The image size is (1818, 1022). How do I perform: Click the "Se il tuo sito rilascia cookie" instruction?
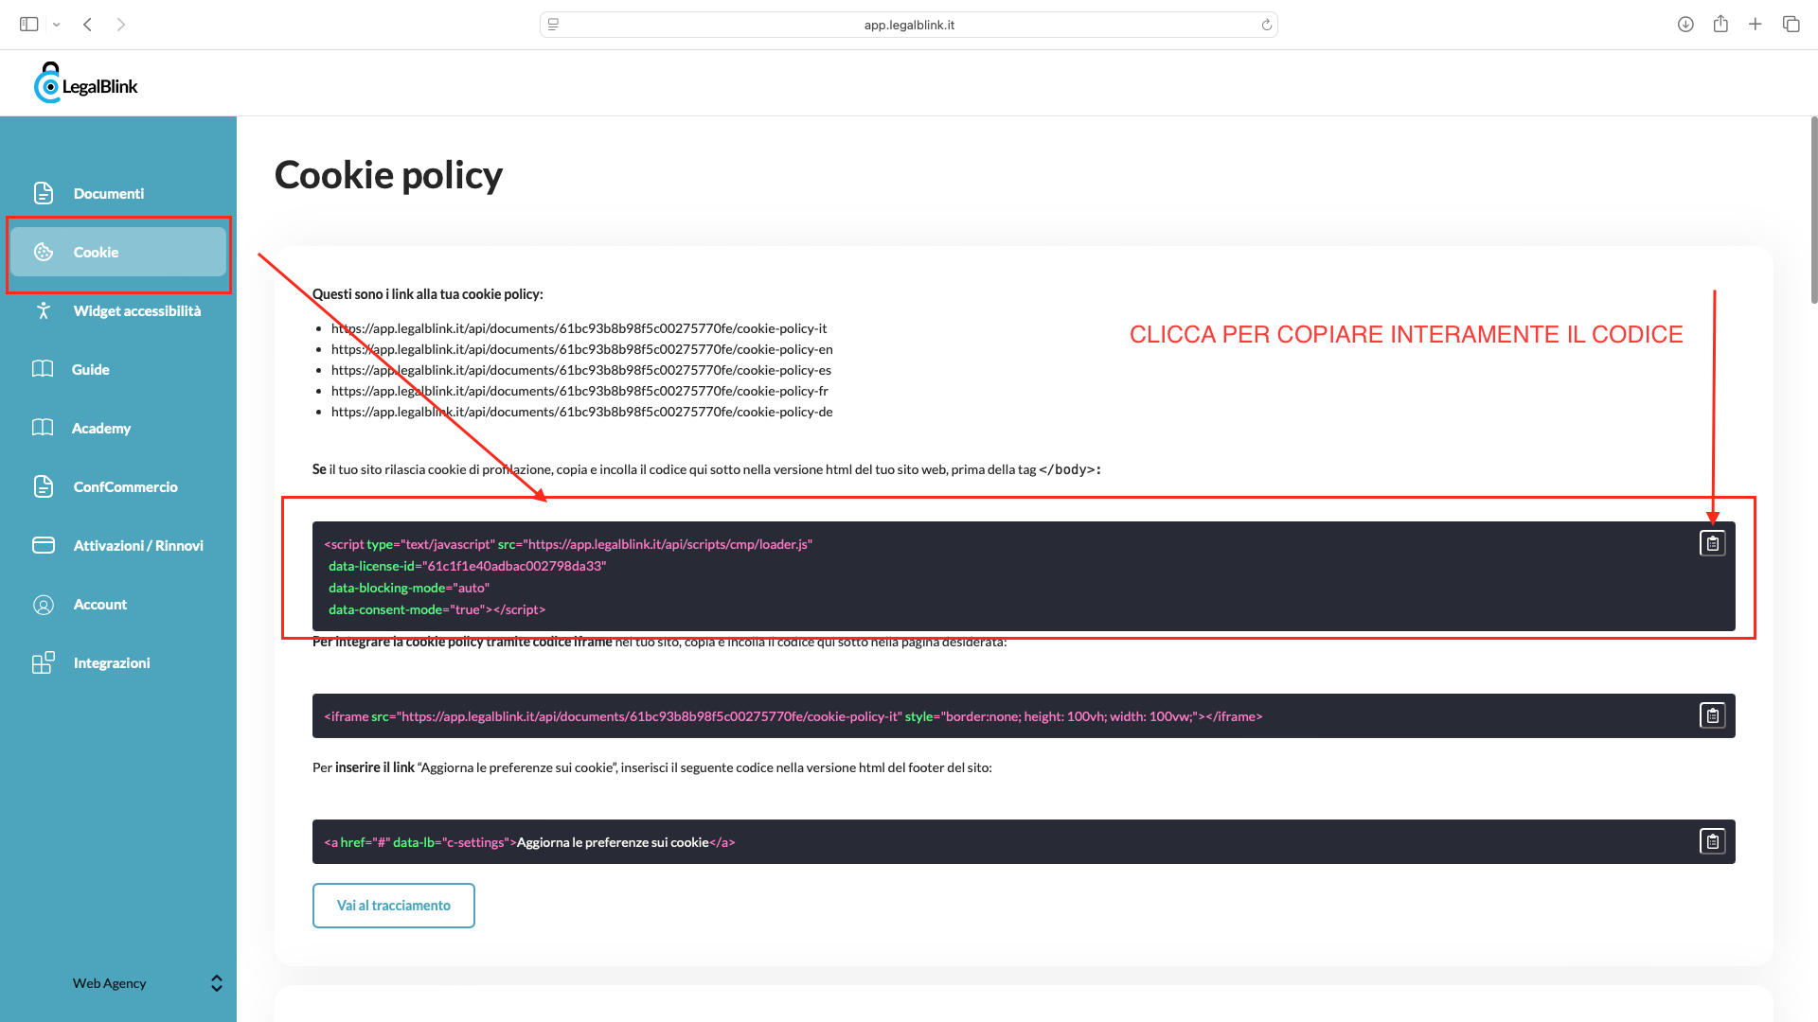point(706,469)
